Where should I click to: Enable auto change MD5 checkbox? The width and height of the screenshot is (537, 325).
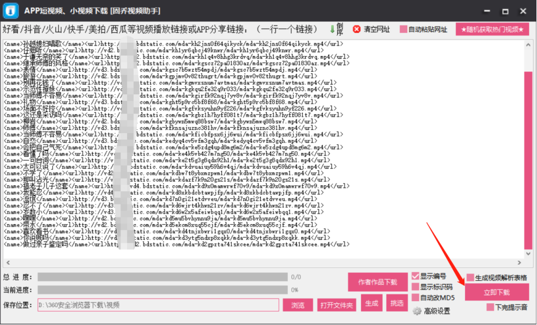[416, 297]
